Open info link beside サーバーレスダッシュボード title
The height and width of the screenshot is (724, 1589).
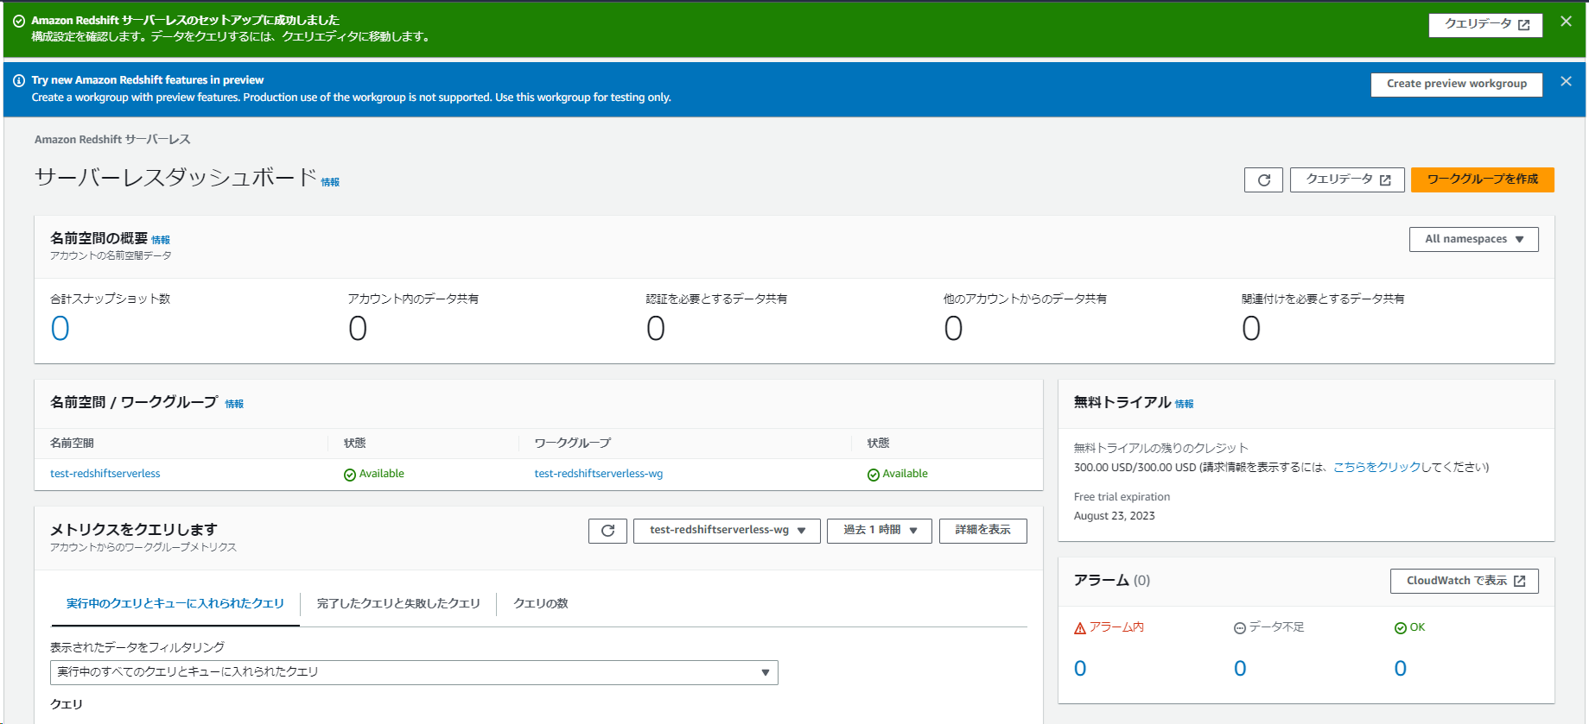click(330, 182)
